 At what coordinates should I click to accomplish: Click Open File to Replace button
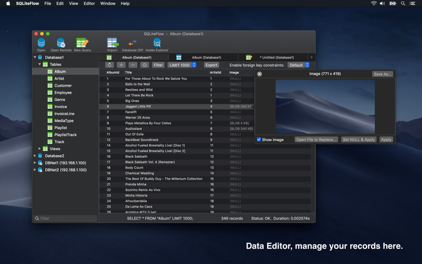[x=316, y=139]
